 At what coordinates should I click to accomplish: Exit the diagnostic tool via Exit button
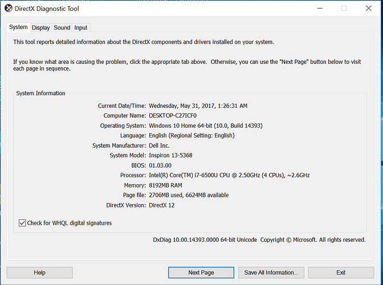tap(341, 272)
